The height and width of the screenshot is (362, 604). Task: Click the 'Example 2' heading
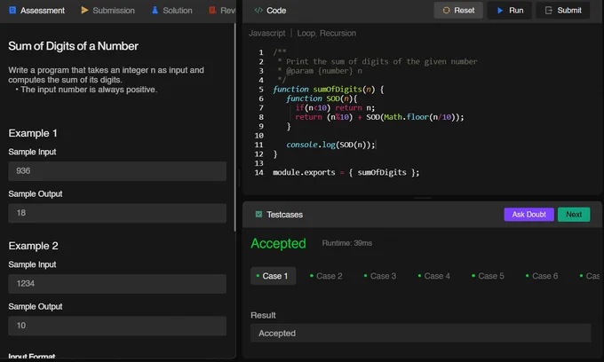33,246
